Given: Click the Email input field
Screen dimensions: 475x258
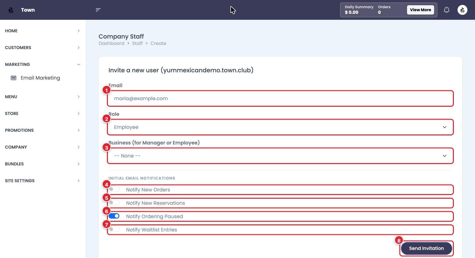Looking at the screenshot, I should (x=280, y=99).
